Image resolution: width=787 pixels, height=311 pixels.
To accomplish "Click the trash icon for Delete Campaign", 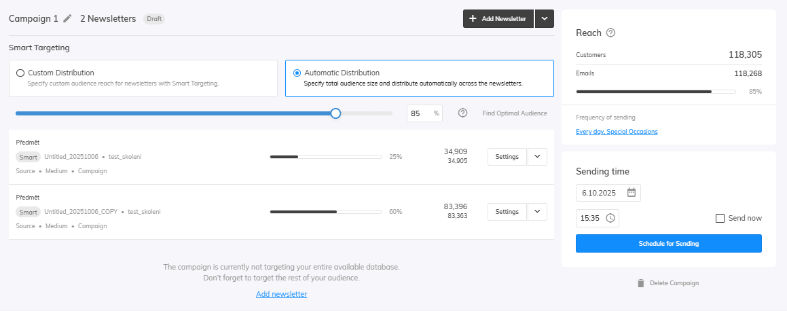I will 640,283.
